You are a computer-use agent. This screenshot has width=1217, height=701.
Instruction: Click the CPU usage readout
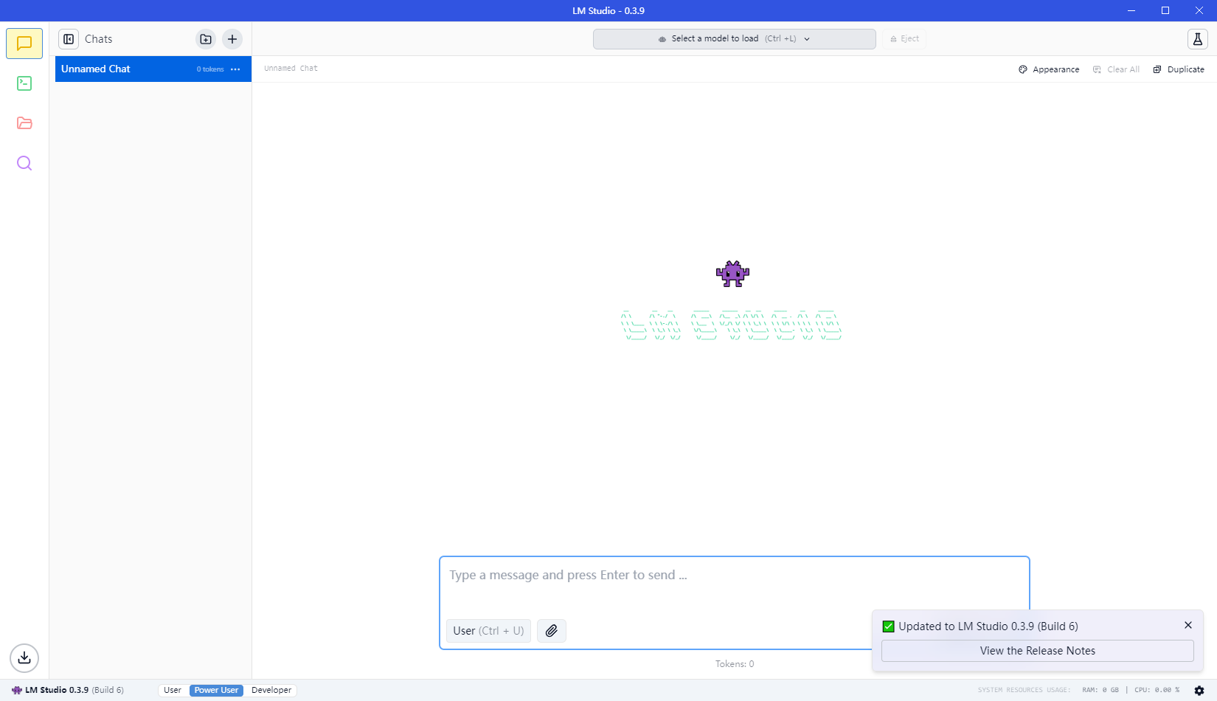pyautogui.click(x=1157, y=691)
